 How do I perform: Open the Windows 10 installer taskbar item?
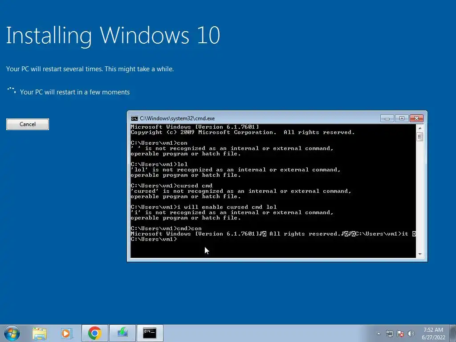click(122, 333)
